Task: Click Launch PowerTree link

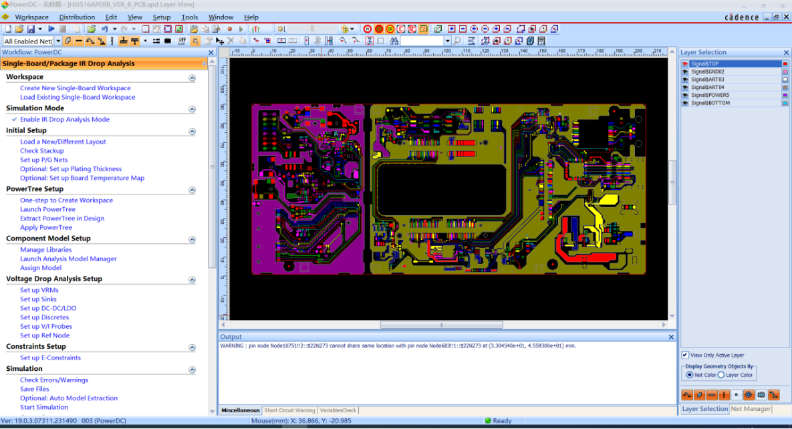Action: click(47, 209)
